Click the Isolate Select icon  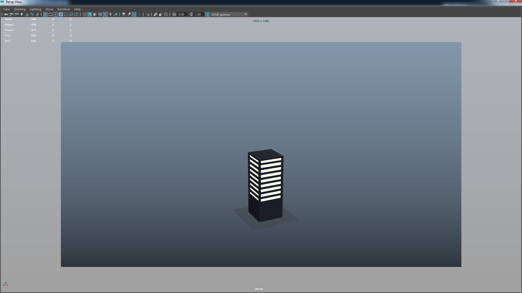pyautogui.click(x=147, y=14)
